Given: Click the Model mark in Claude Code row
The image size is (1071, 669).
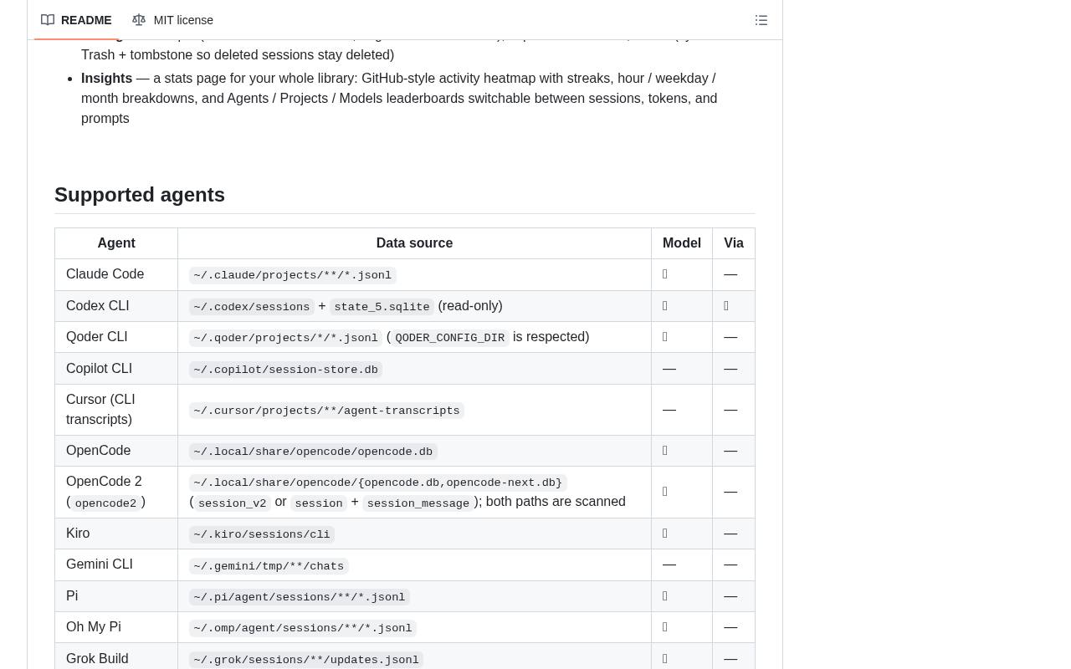Looking at the screenshot, I should pyautogui.click(x=665, y=274).
